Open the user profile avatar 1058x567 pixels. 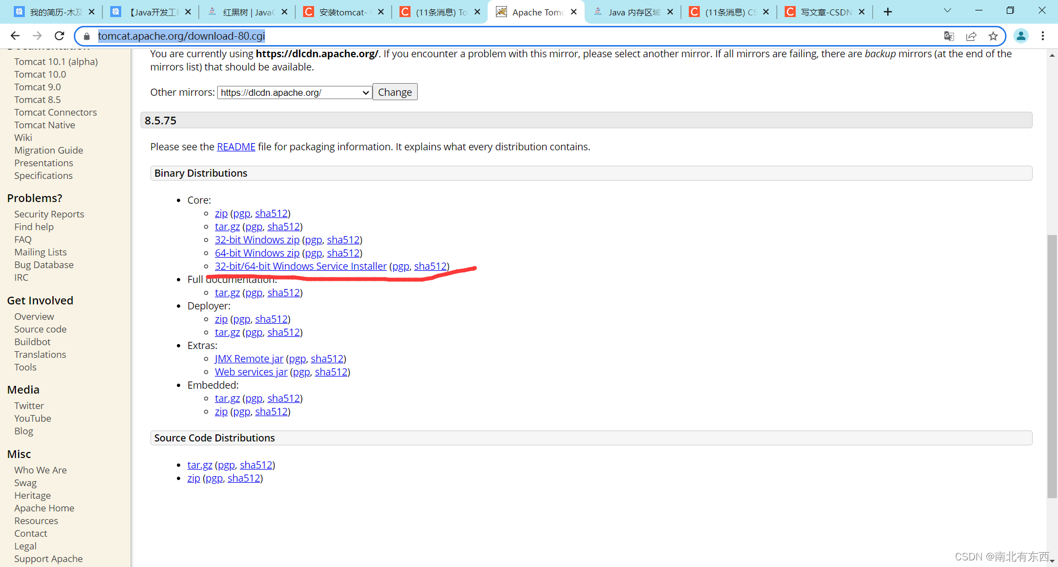point(1021,36)
